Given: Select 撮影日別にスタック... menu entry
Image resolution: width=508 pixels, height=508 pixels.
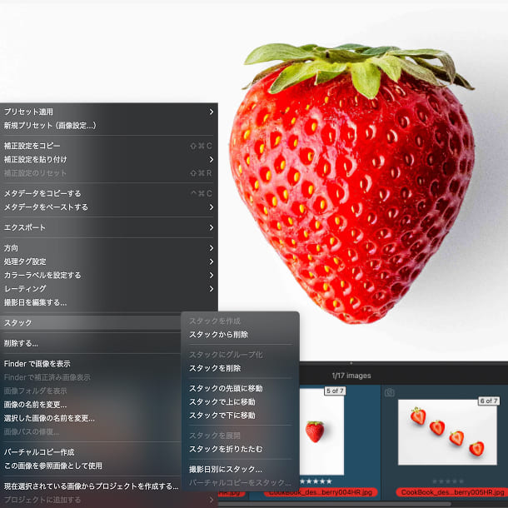Looking at the screenshot, I should (x=225, y=470).
